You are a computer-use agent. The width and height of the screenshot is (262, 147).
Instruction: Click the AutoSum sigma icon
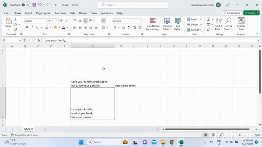coord(208,19)
